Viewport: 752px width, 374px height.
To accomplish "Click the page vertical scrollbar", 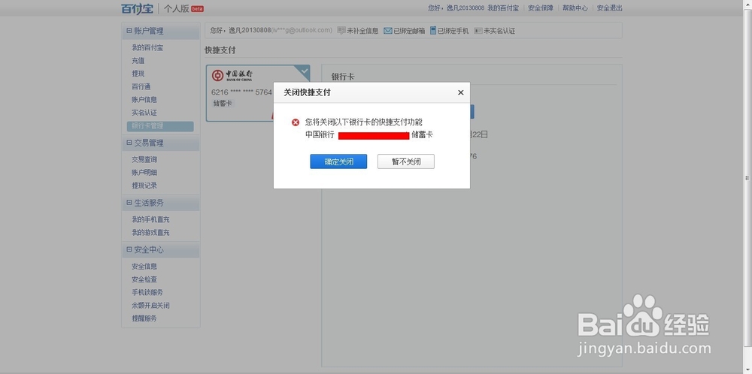I will pos(747,178).
